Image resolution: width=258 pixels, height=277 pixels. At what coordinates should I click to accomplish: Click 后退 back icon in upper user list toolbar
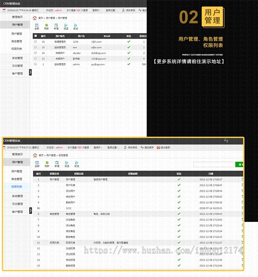pyautogui.click(x=66, y=26)
